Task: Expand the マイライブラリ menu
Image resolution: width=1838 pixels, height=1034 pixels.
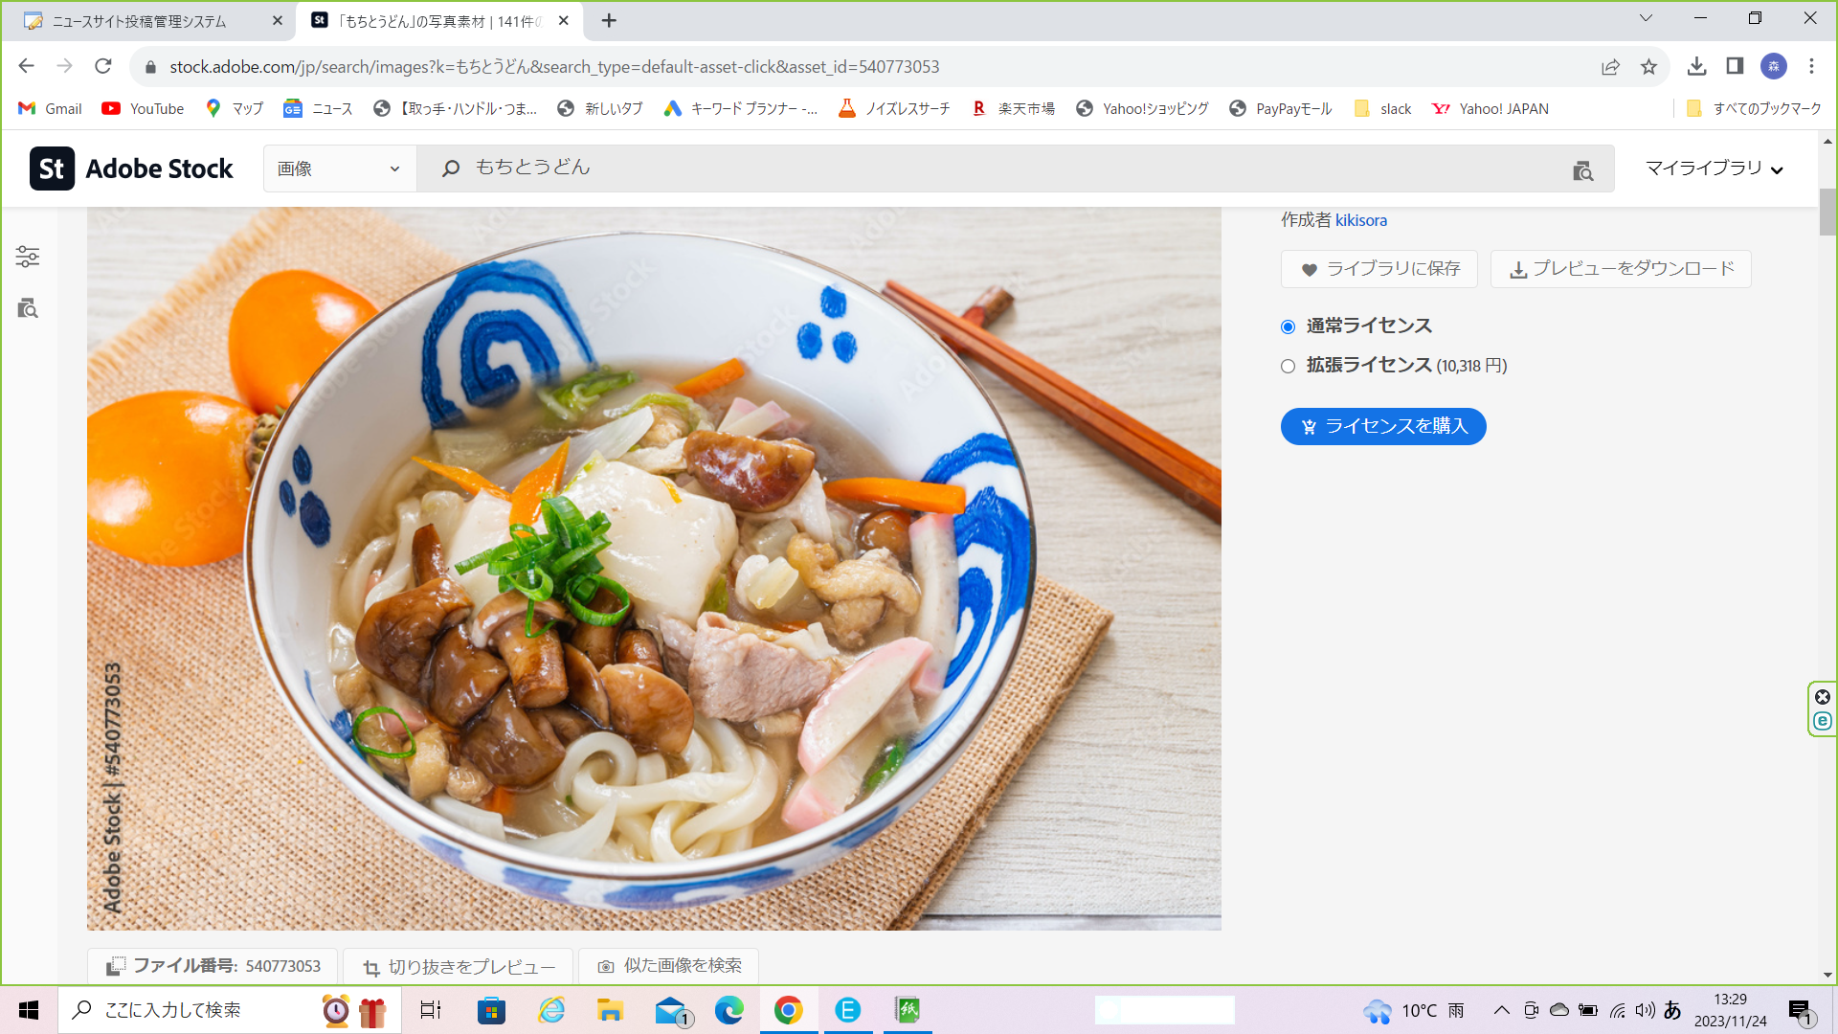Action: pyautogui.click(x=1714, y=169)
